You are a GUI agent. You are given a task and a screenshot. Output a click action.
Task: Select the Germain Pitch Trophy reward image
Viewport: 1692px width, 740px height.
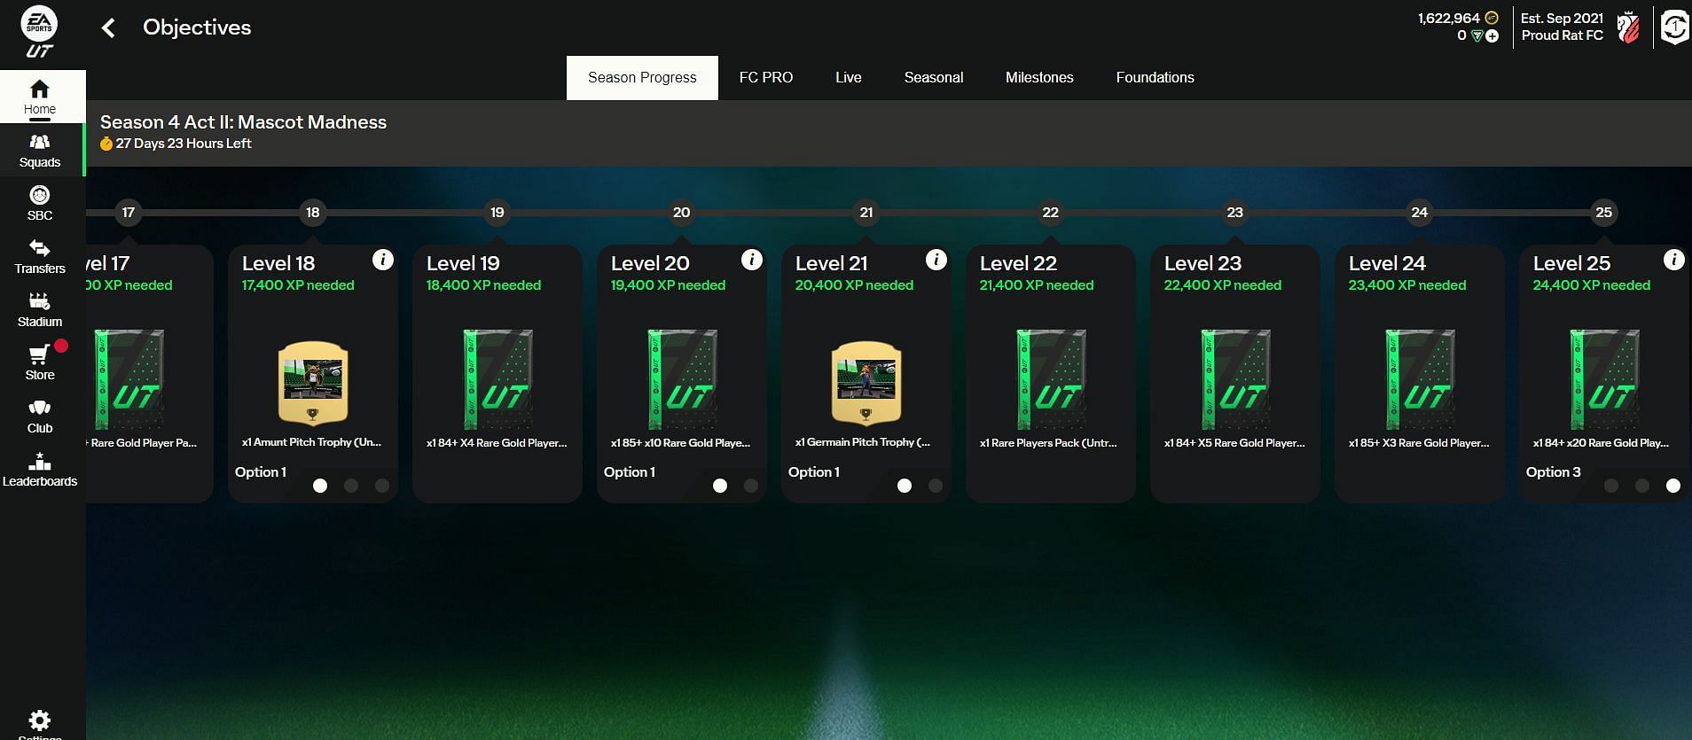[866, 383]
